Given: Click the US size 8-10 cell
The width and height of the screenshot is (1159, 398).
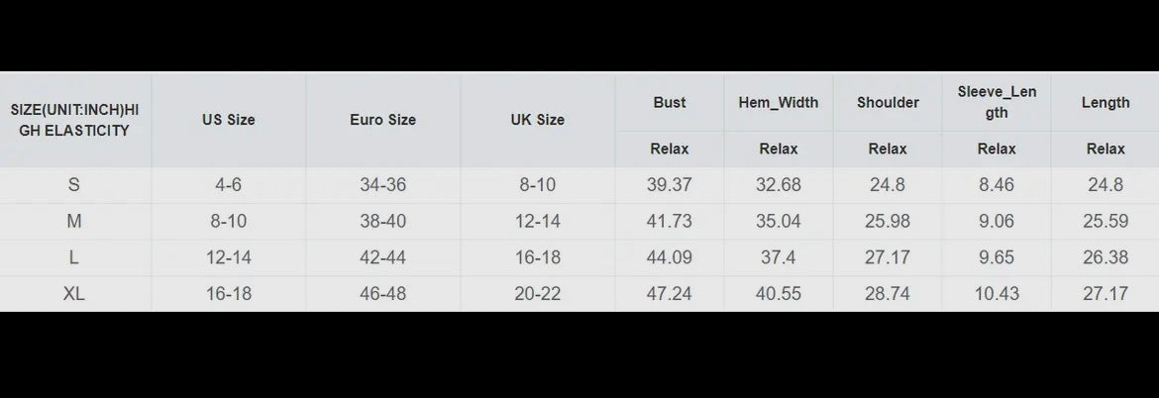Looking at the screenshot, I should click(228, 222).
